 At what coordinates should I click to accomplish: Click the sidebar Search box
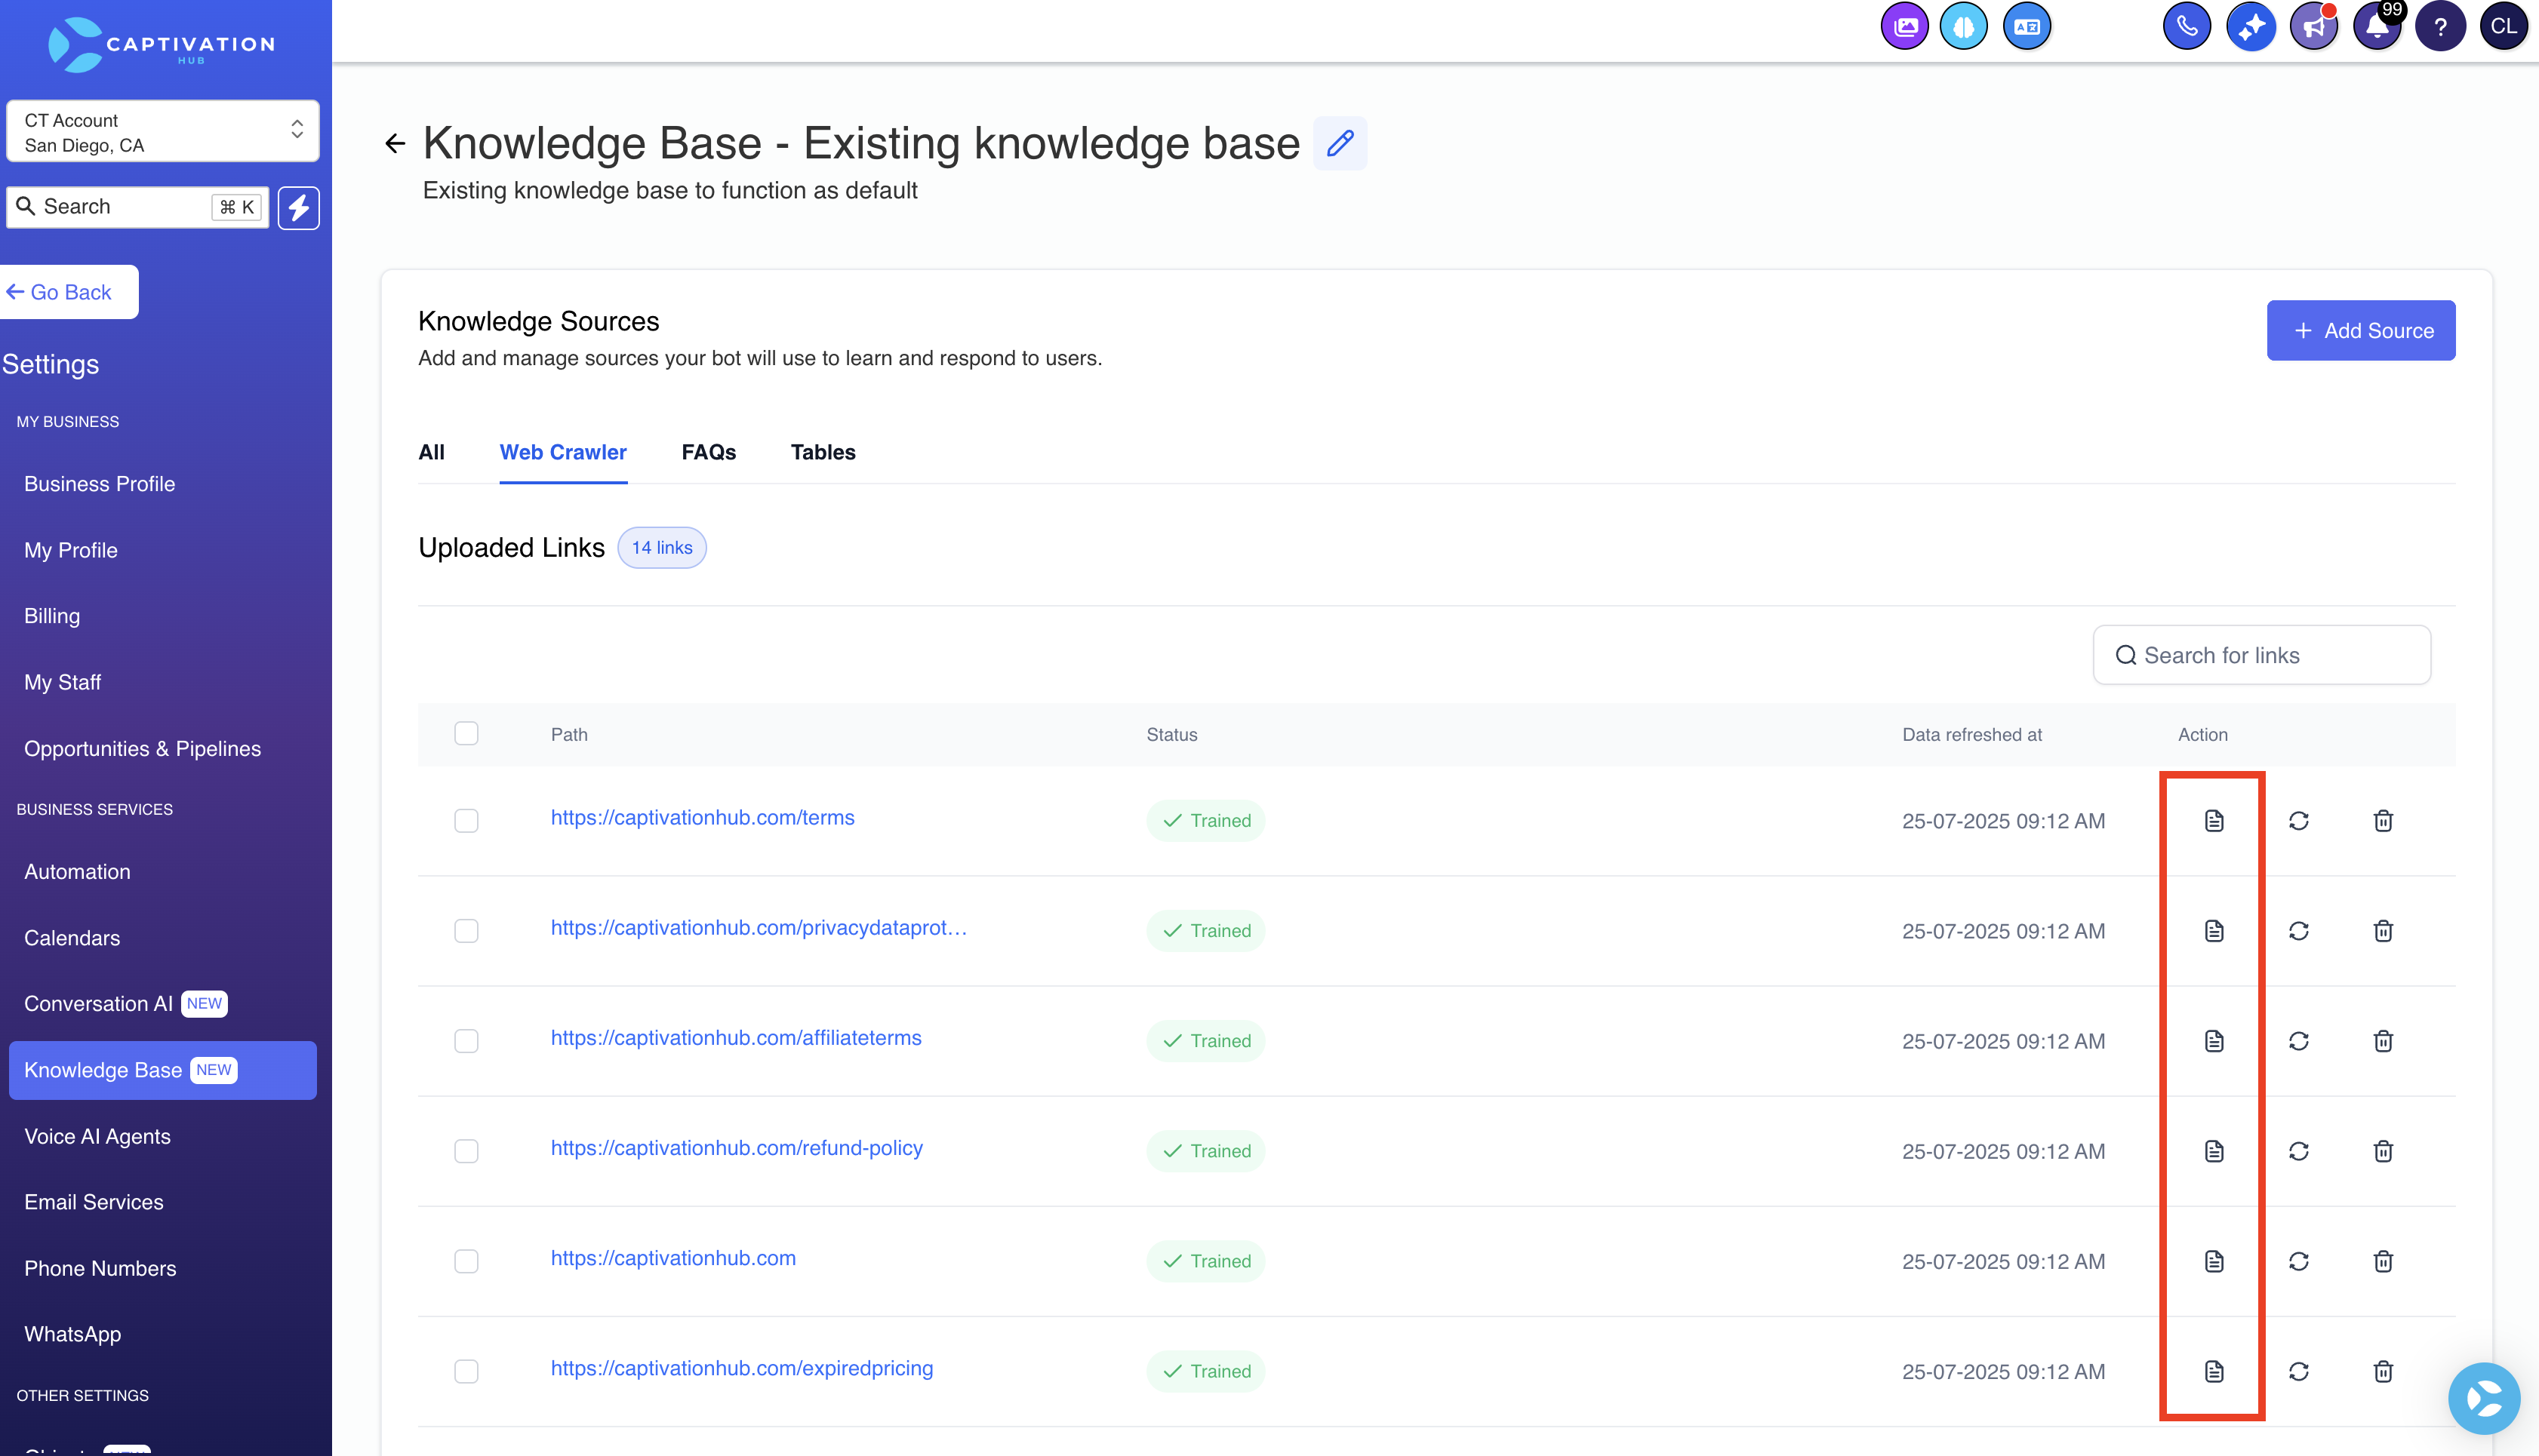(137, 207)
